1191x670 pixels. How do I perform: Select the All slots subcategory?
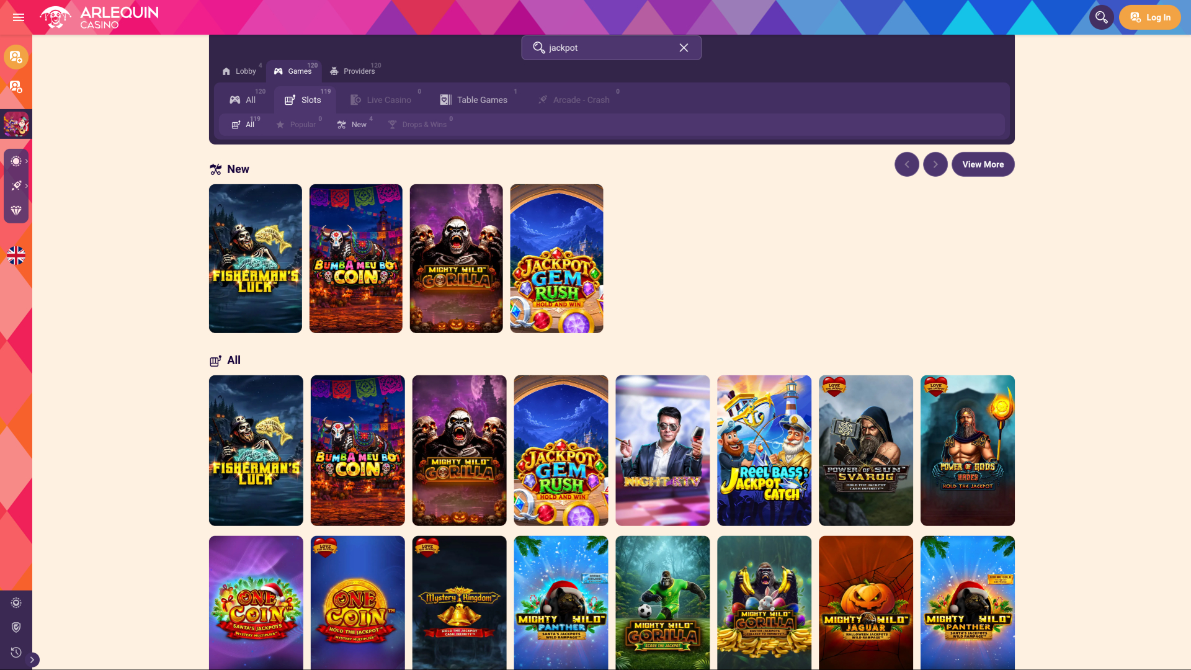coord(244,125)
